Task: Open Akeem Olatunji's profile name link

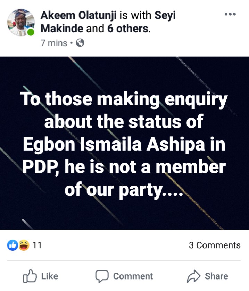Action: [78, 15]
